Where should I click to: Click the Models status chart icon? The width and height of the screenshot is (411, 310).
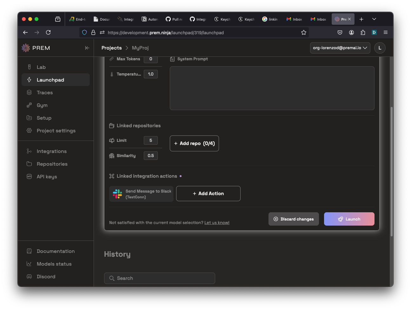click(x=29, y=264)
